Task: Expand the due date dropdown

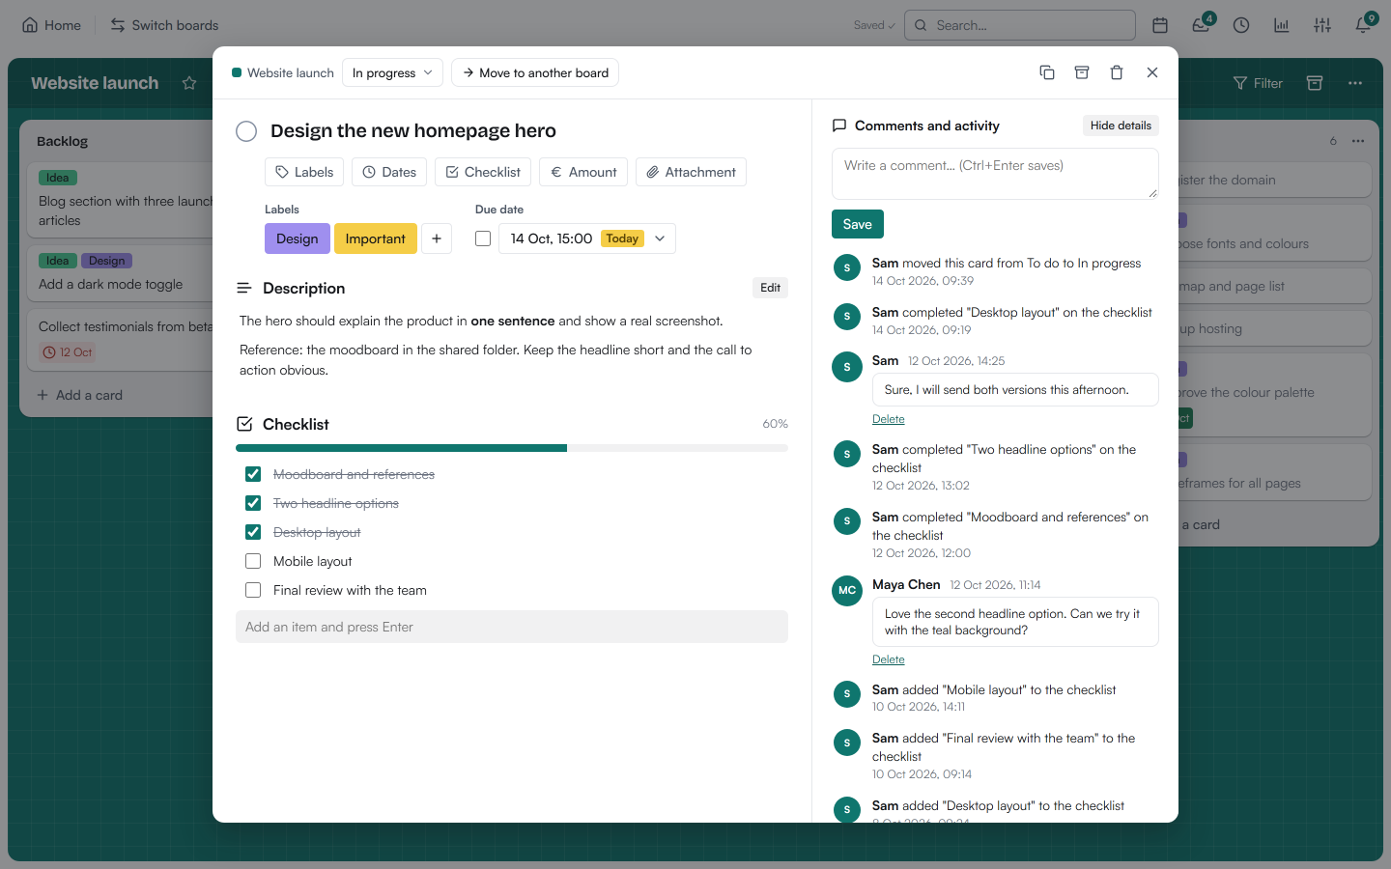Action: point(660,238)
